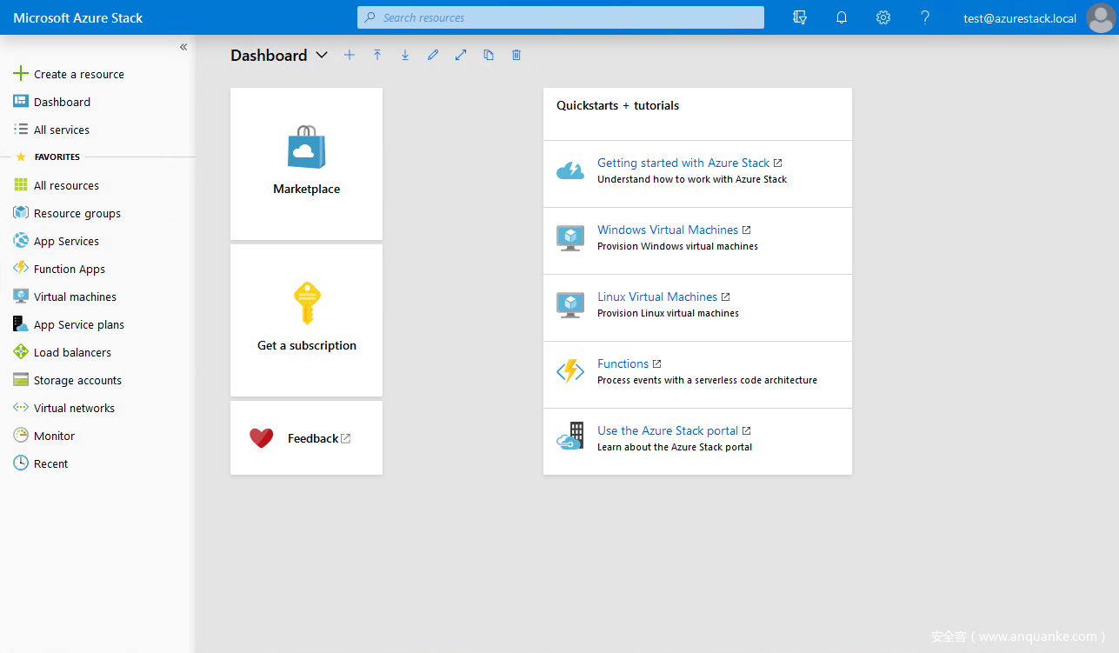Click the Functions lightning bolt tutorial icon
Image resolution: width=1119 pixels, height=653 pixels.
click(x=570, y=371)
